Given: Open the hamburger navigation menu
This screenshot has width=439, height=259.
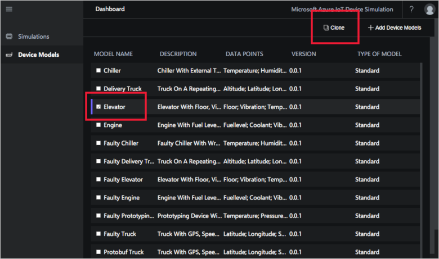Looking at the screenshot, I should 9,9.
